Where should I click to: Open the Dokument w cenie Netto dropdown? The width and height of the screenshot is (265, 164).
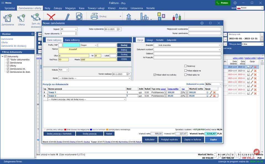(x=220, y=84)
